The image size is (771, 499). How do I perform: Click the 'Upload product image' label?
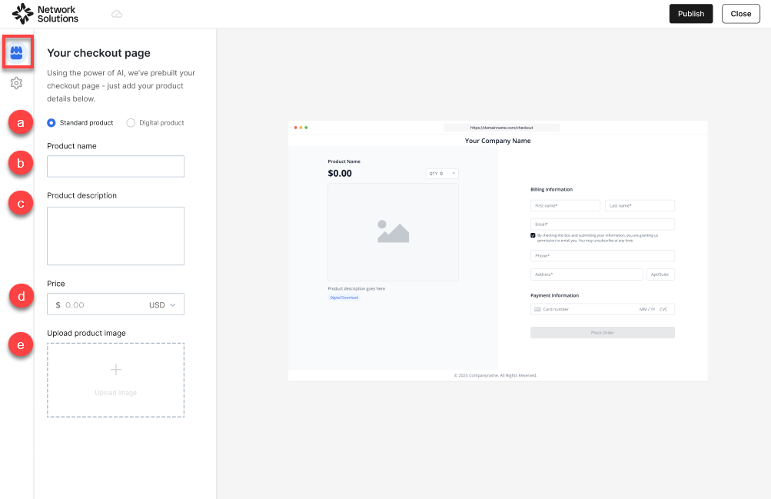[87, 334]
